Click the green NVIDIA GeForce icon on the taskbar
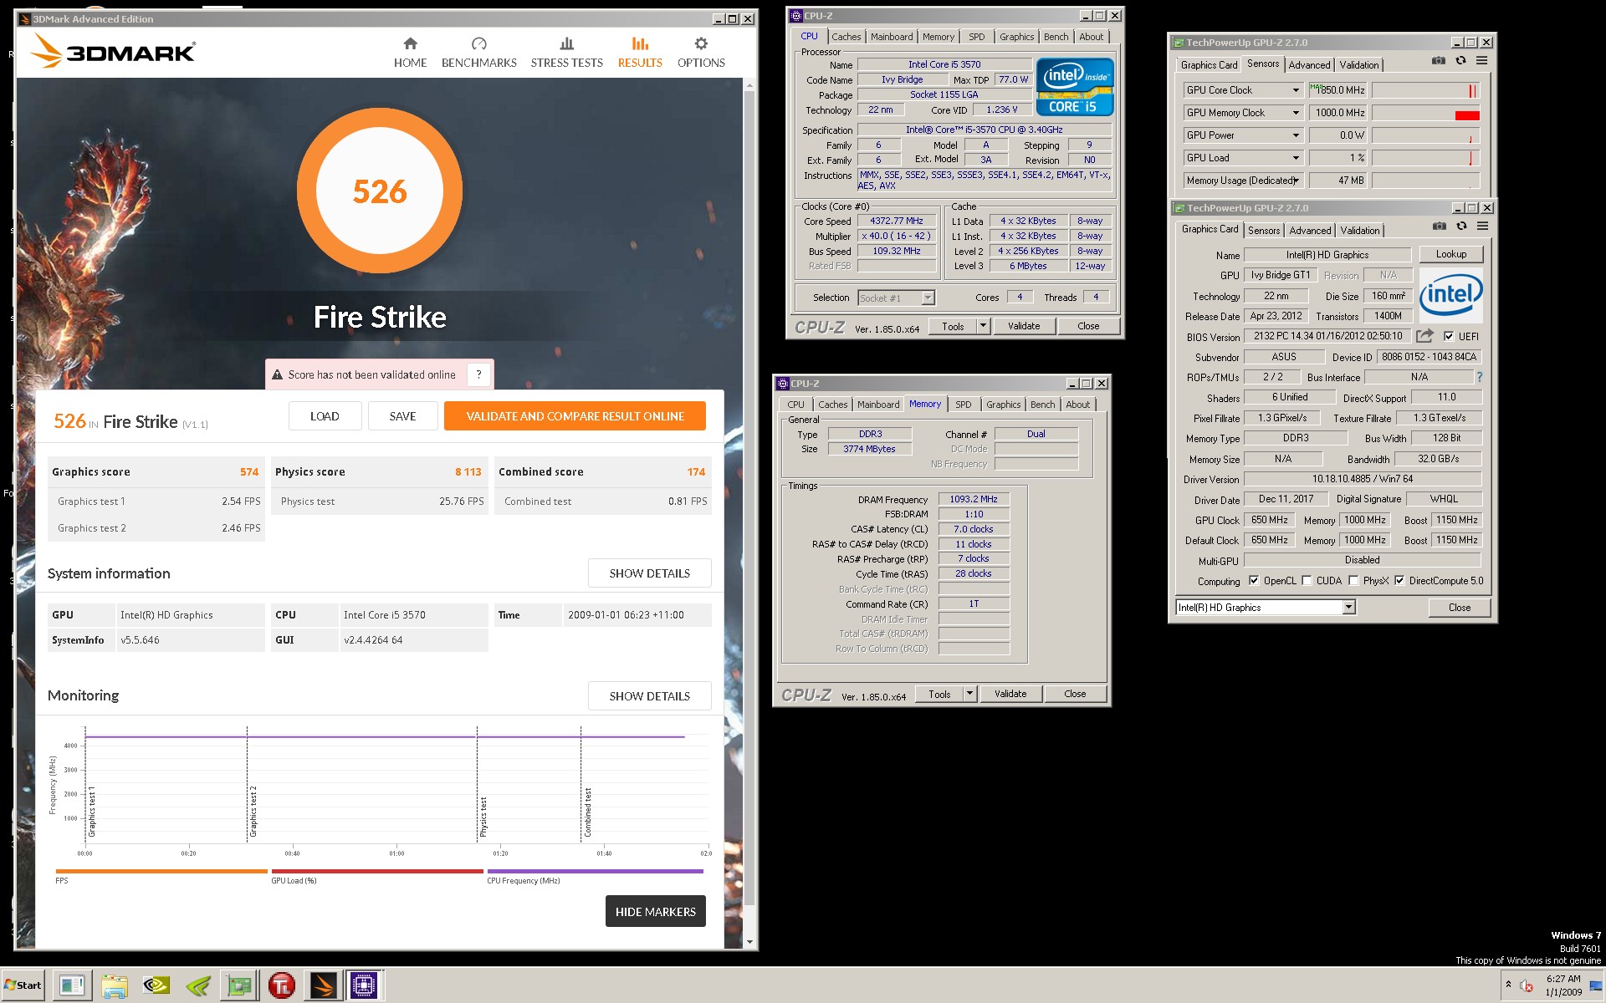The image size is (1606, 1003). coord(198,986)
